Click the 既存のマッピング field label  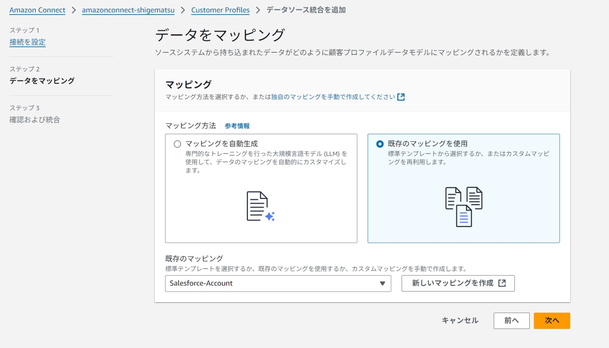tap(194, 259)
